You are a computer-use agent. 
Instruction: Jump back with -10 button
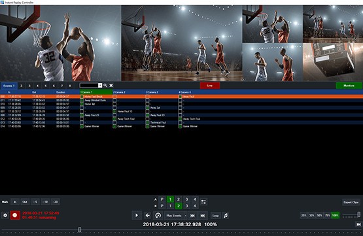[x=45, y=202]
